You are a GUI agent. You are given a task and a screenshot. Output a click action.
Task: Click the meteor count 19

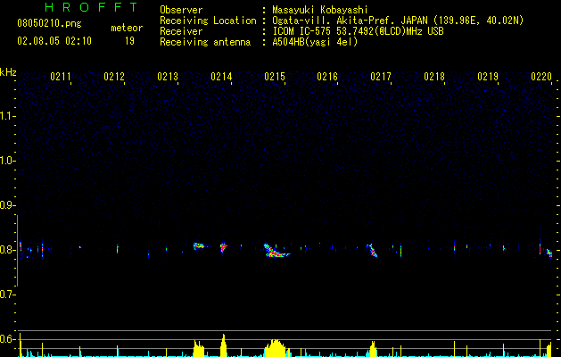point(129,41)
